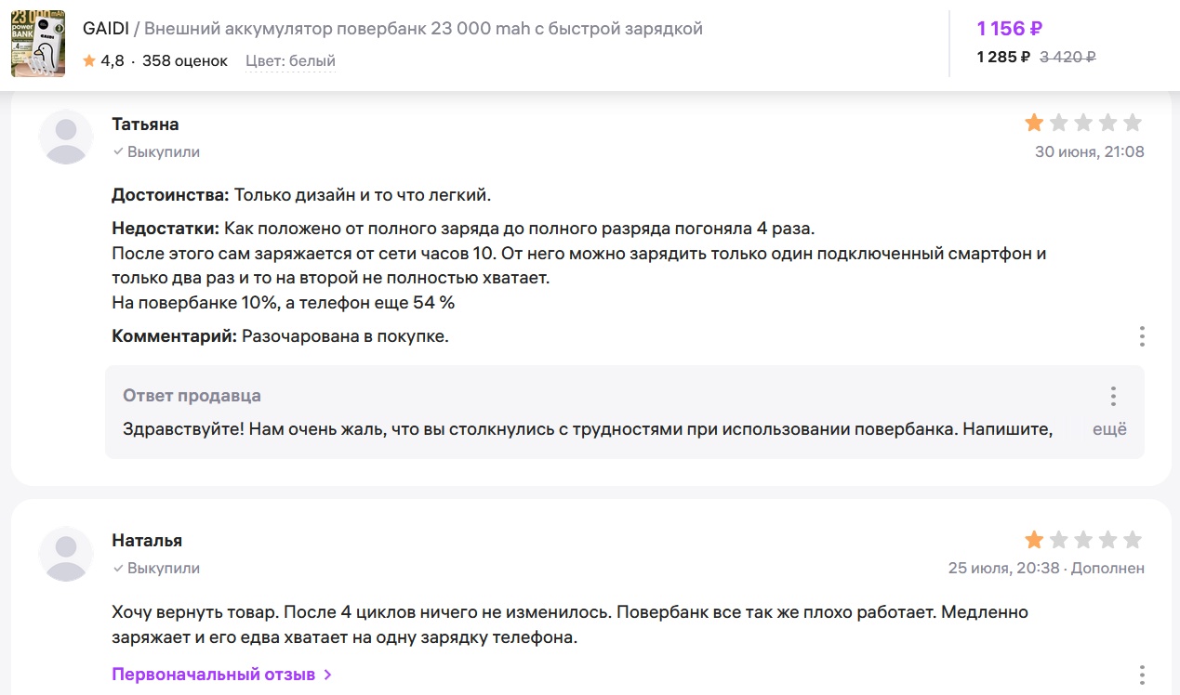1180x695 pixels.
Task: Click the crossed-out 3 420 ₽ price
Action: (1067, 57)
